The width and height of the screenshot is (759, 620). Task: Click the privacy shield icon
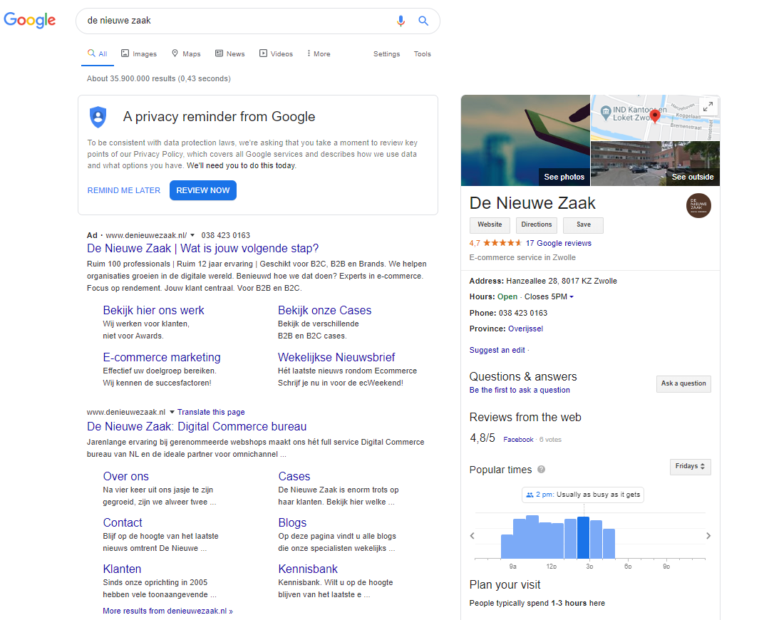point(98,117)
